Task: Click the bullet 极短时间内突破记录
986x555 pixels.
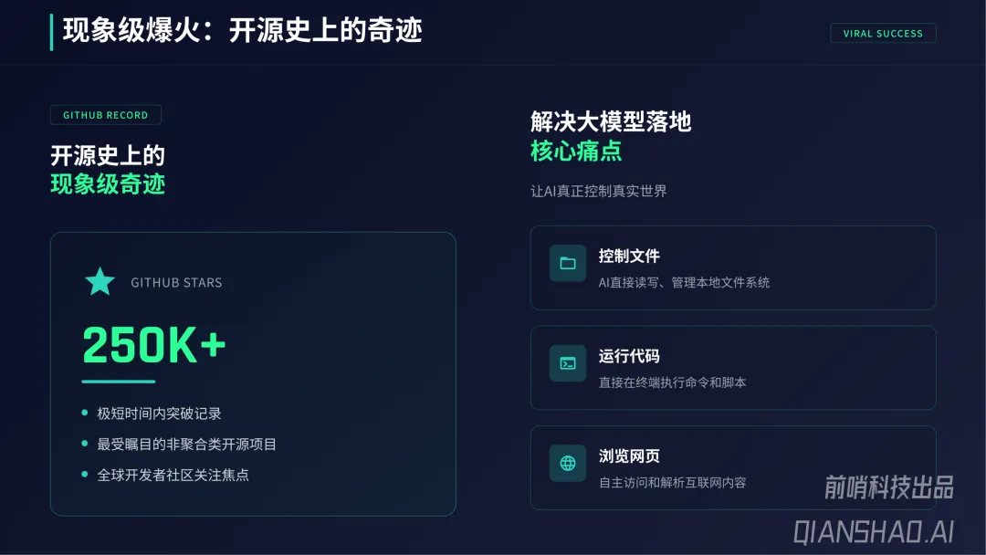Action: point(159,414)
